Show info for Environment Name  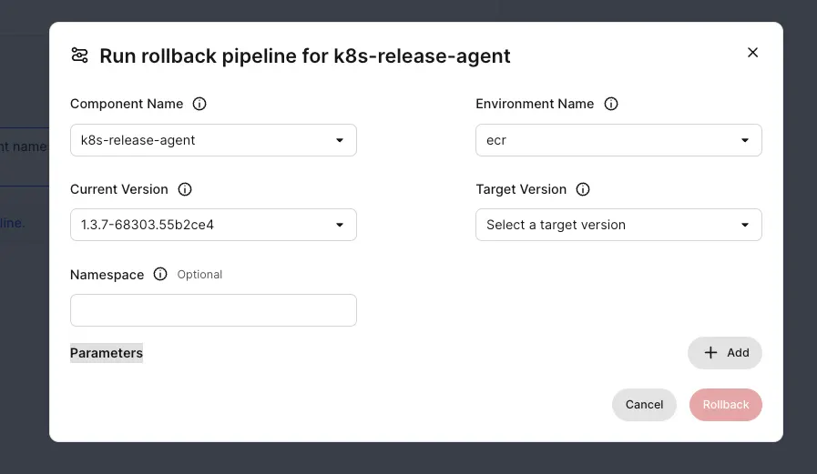point(611,104)
